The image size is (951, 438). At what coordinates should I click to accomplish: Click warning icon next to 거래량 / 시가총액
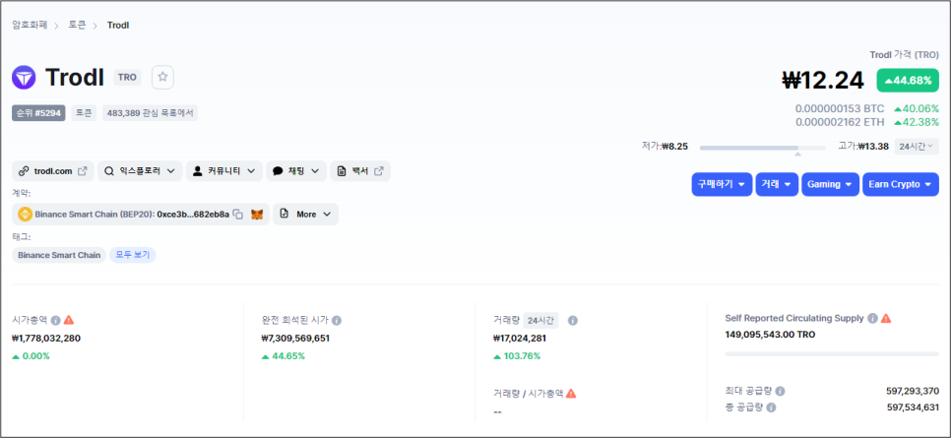pos(571,393)
